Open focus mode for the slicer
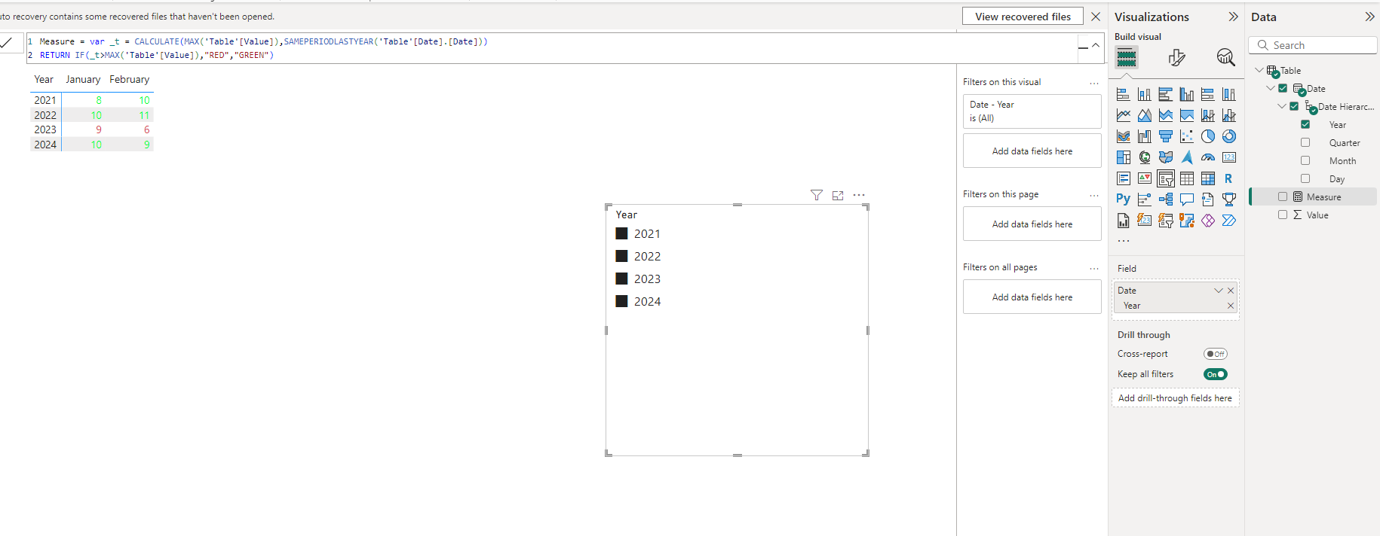Screen dimensions: 1380x536 coord(837,195)
